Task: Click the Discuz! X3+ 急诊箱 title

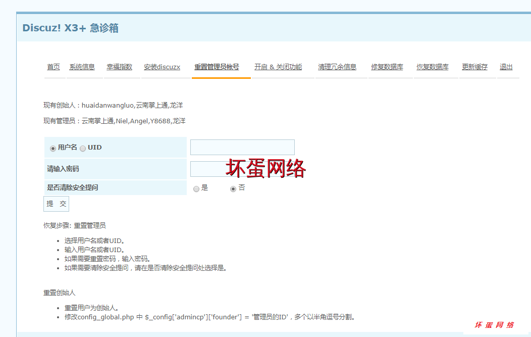Action: click(71, 28)
